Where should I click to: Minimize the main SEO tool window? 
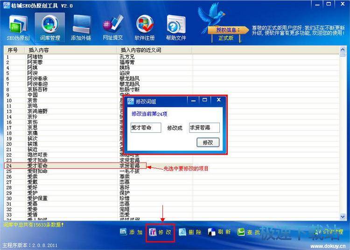(x=317, y=5)
